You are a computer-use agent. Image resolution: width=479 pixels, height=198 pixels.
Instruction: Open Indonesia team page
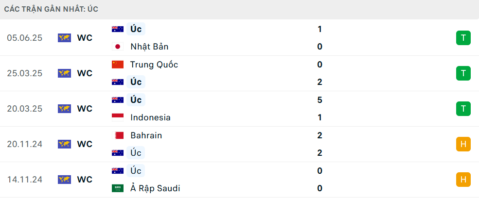tap(150, 117)
